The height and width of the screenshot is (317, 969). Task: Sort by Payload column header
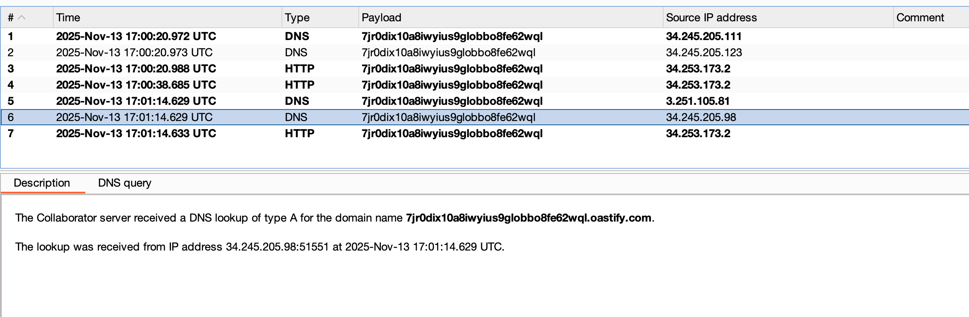381,17
